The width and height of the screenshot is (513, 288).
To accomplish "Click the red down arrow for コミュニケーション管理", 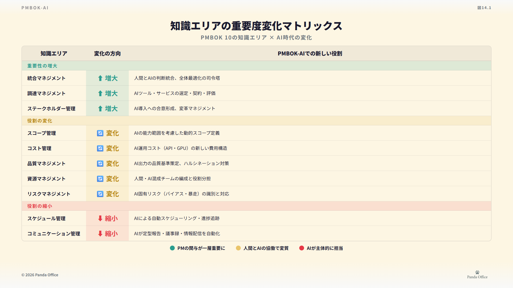I will [100, 234].
